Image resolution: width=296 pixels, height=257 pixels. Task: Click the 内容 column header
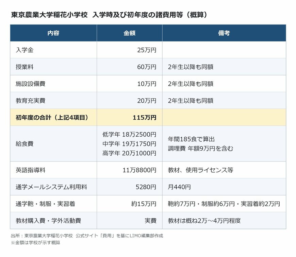click(x=53, y=33)
